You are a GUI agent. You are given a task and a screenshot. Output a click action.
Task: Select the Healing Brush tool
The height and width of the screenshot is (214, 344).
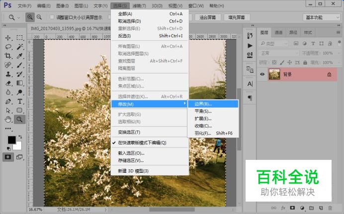click(8, 65)
